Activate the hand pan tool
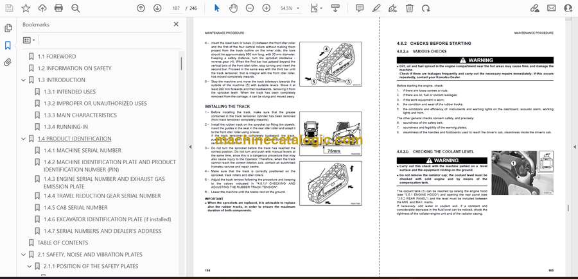 click(233, 8)
